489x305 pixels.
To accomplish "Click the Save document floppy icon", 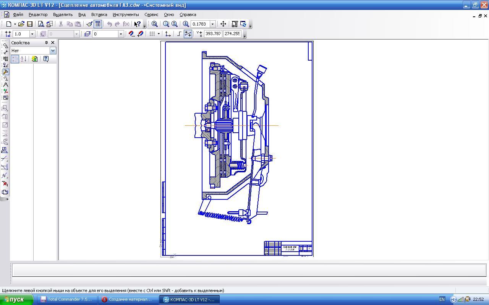I will (x=30, y=24).
